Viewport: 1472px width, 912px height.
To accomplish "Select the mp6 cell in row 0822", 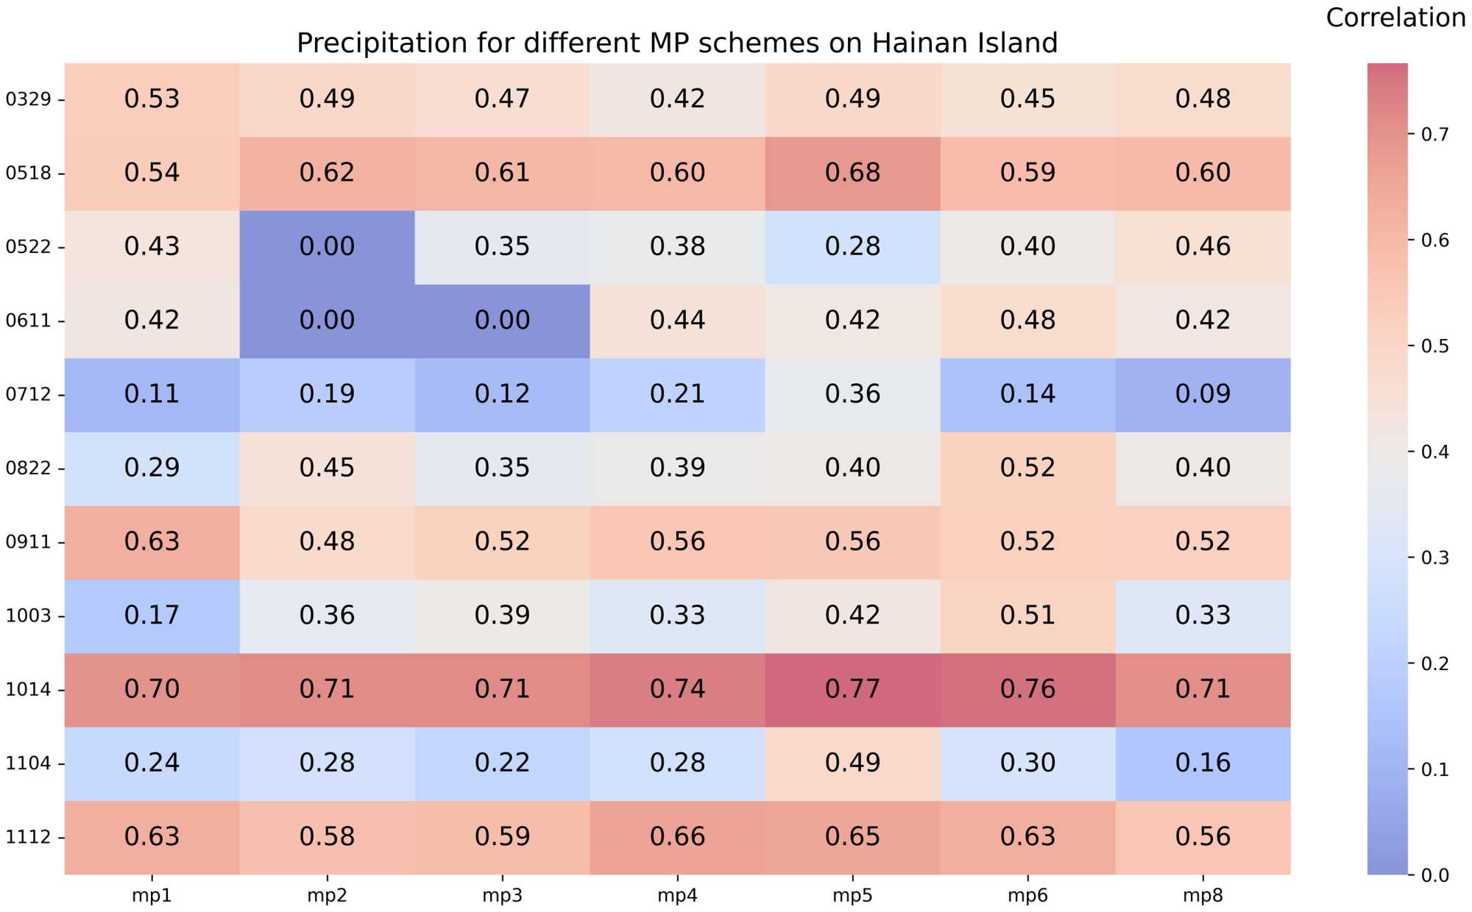I will click(1027, 468).
